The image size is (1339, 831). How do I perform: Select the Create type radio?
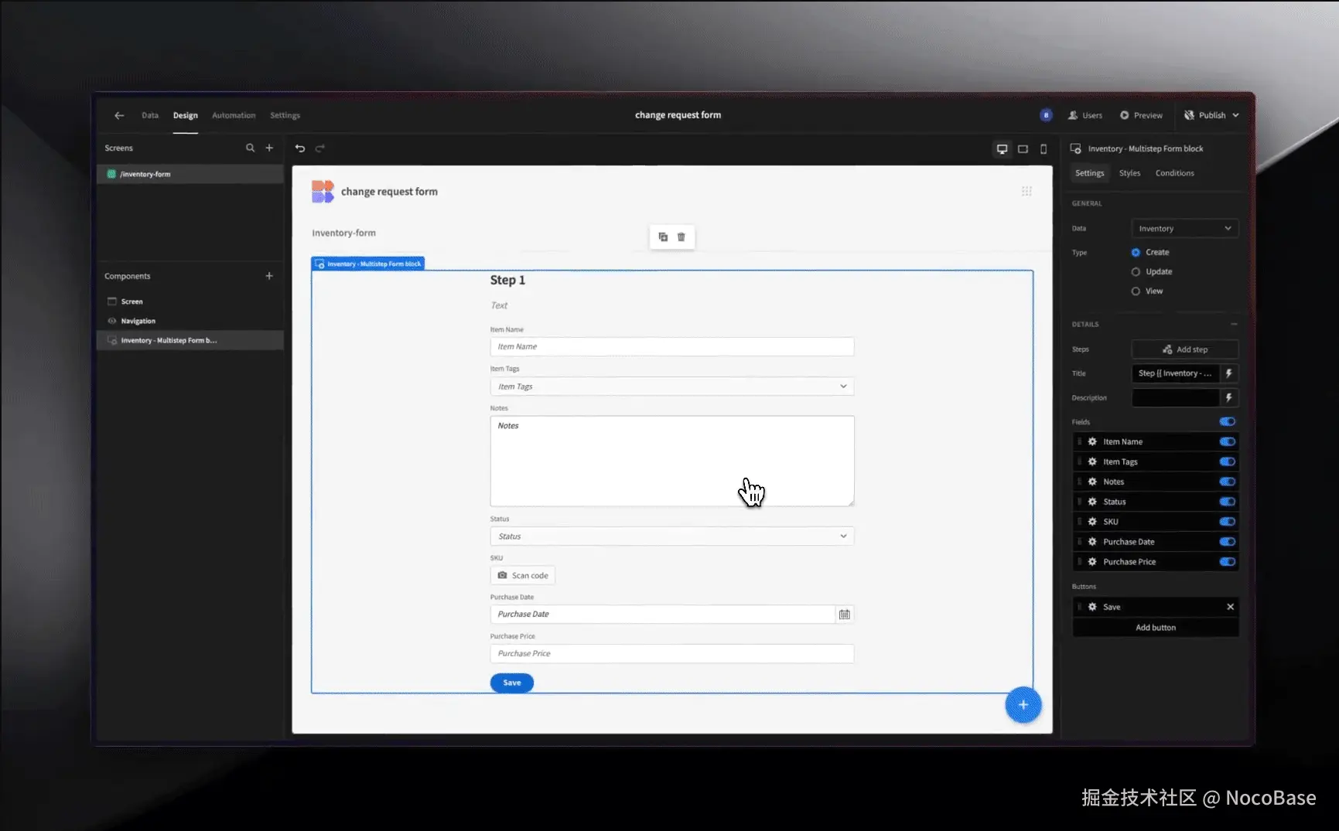pyautogui.click(x=1136, y=253)
